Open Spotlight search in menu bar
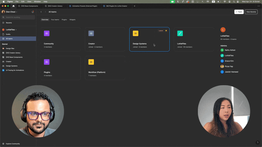This screenshot has height=147, width=262. click(234, 2)
